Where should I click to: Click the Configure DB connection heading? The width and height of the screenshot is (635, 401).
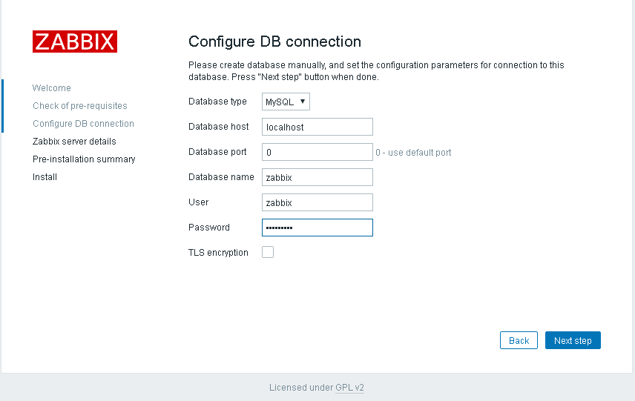click(274, 42)
